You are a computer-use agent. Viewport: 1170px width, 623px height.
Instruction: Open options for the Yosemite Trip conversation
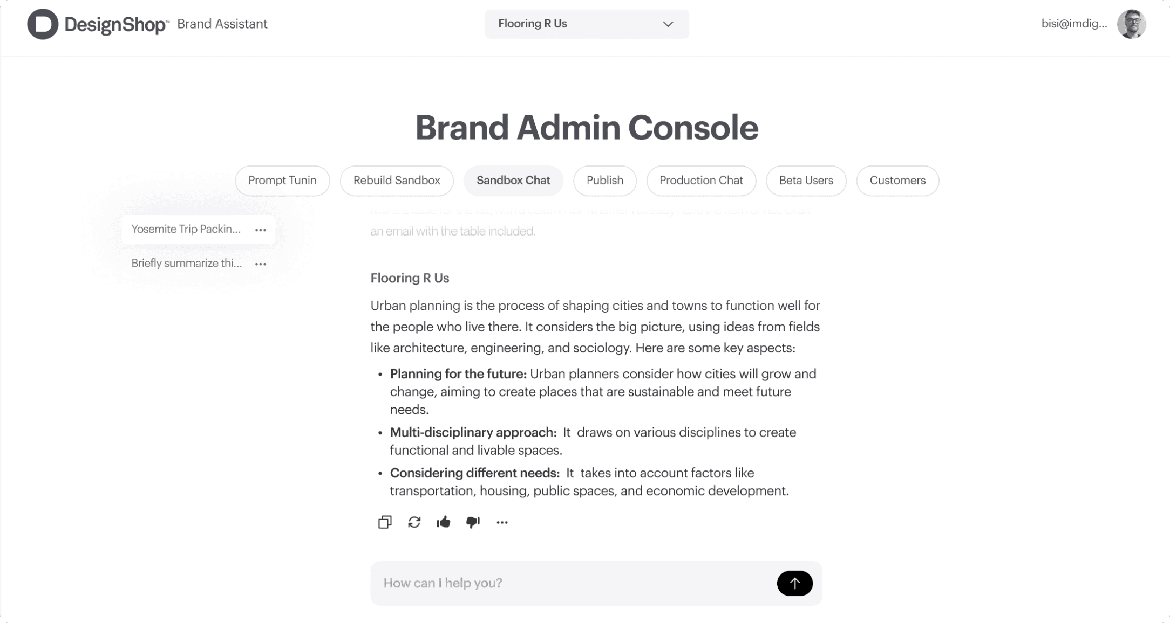tap(261, 229)
